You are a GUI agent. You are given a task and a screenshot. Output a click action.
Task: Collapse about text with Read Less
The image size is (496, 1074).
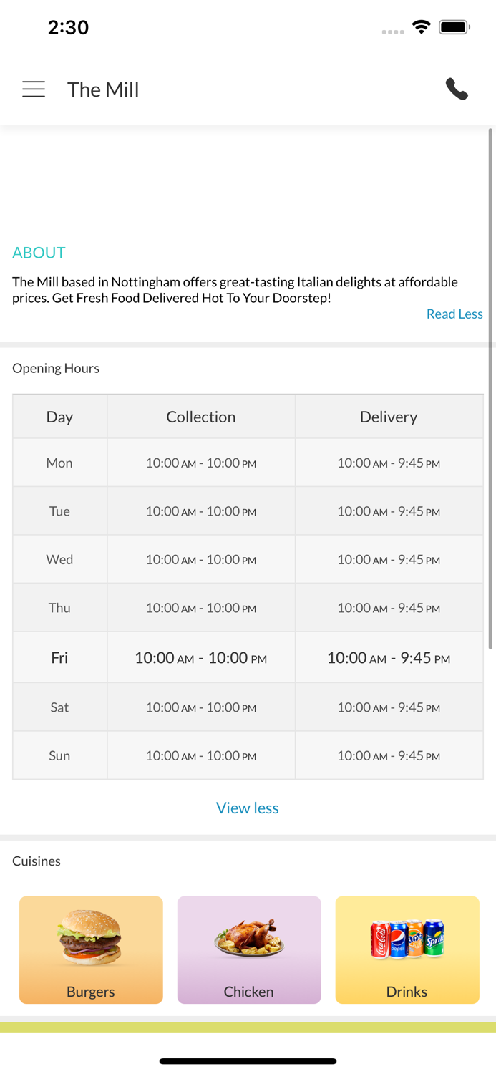tap(454, 314)
